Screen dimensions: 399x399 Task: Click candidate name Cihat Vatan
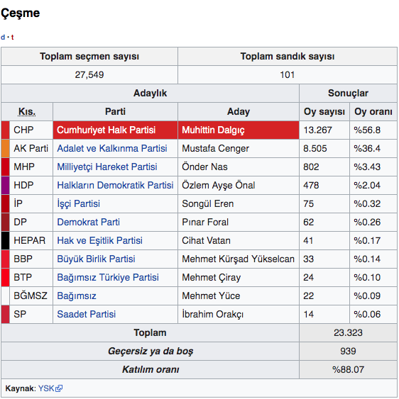click(207, 240)
